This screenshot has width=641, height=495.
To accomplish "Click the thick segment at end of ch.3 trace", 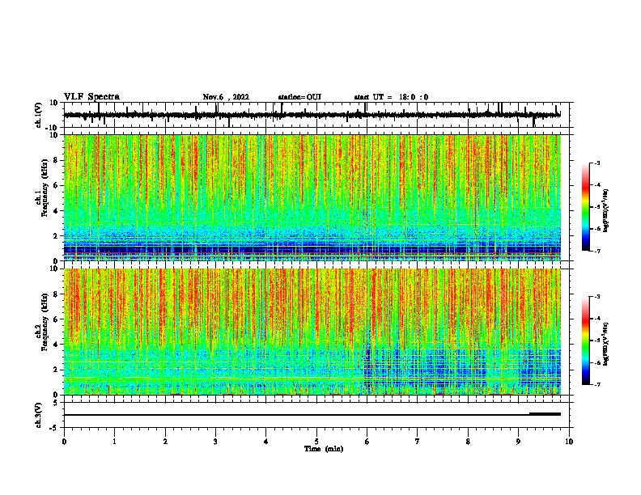I will (x=545, y=414).
